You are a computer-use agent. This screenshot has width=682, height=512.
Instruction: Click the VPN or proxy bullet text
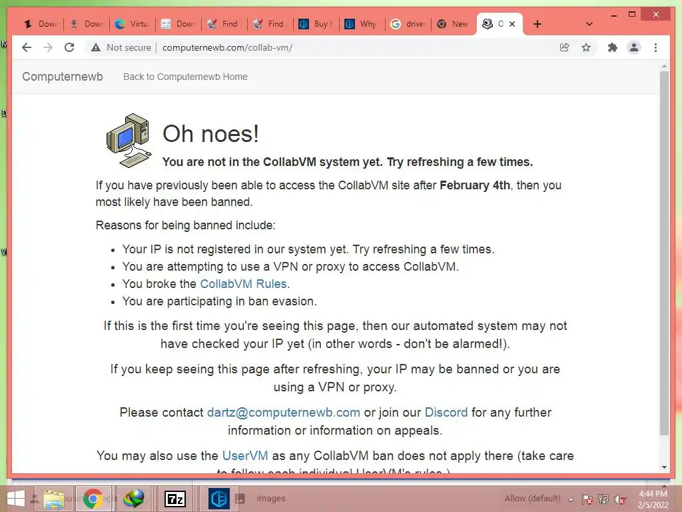coord(290,267)
